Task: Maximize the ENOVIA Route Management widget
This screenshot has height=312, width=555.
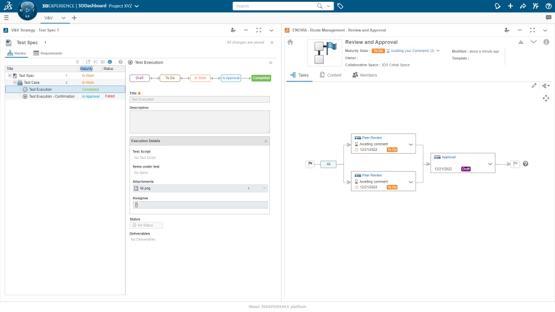Action: 532,30
